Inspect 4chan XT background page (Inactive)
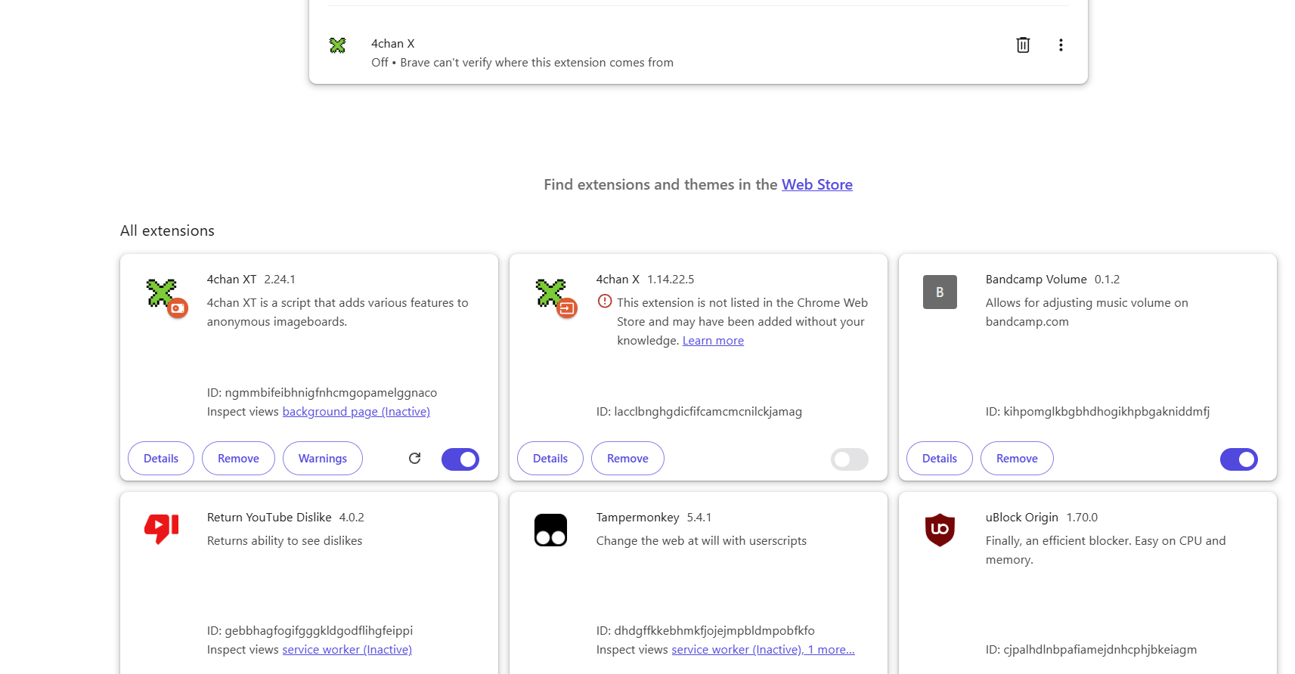The height and width of the screenshot is (674, 1295). (356, 412)
